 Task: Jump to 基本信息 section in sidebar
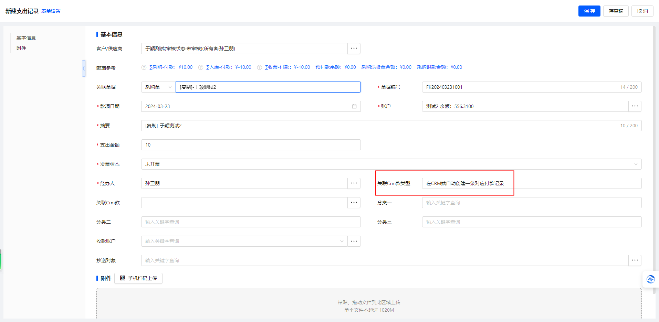(x=26, y=38)
